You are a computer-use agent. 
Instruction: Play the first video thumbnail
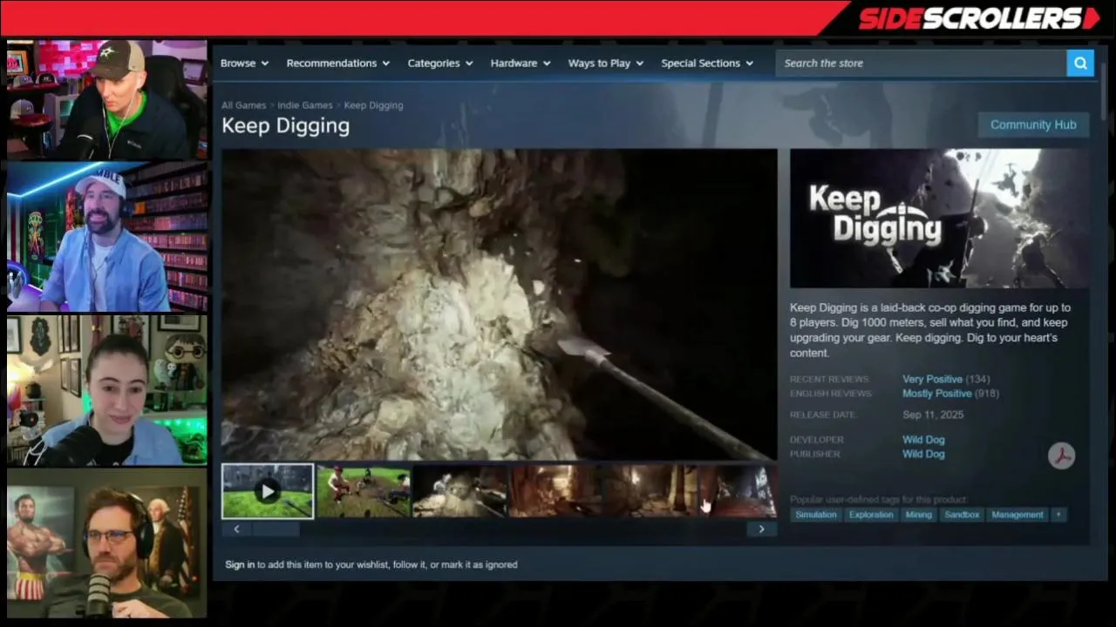coord(268,491)
